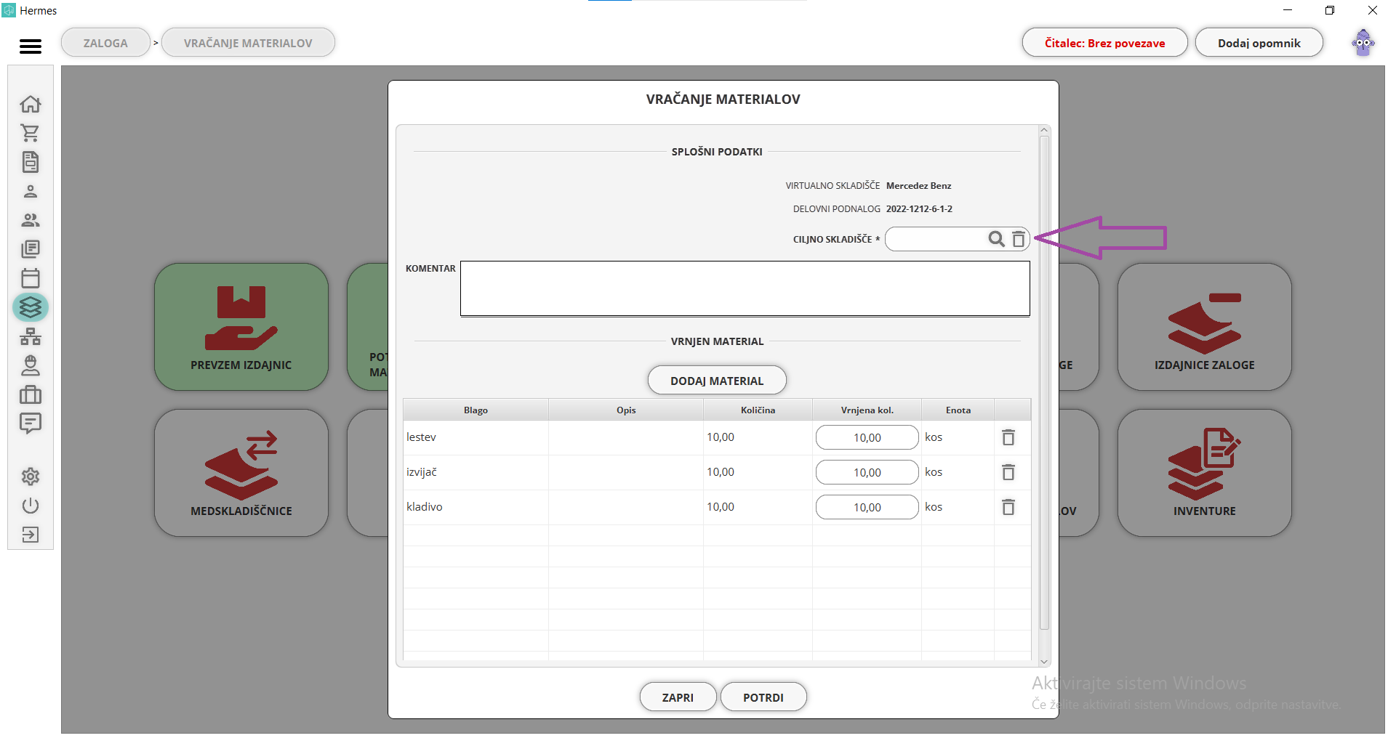Open the documents sidebar icon
Screen dimensions: 1396x746
(x=31, y=162)
